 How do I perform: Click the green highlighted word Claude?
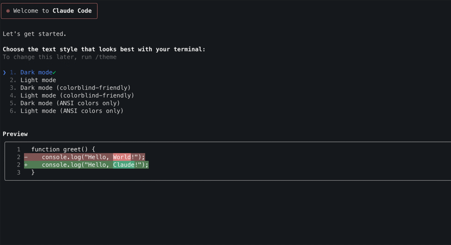coord(124,165)
